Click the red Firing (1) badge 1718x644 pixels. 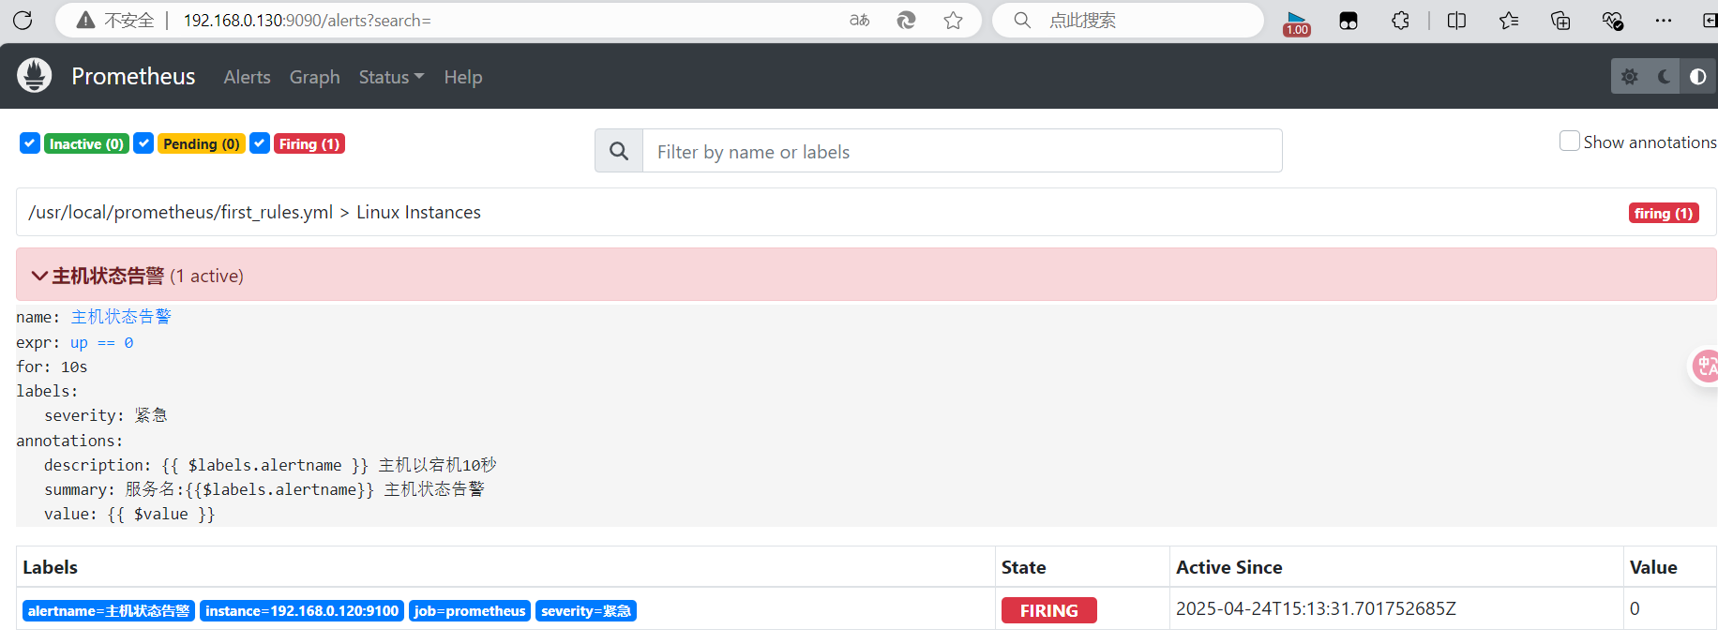(x=309, y=143)
